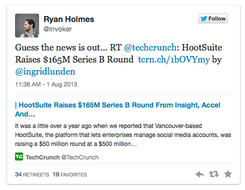The width and height of the screenshot is (245, 190).
Task: Open the Ryan Holmes name link
Action: 69,19
